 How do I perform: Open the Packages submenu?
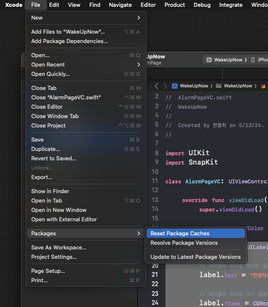point(86,233)
